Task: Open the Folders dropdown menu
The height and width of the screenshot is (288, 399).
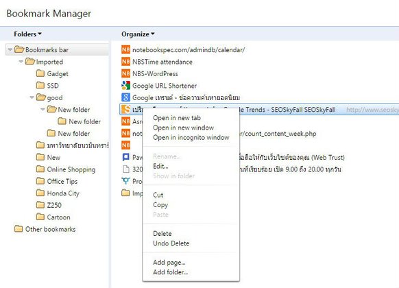Action: click(27, 34)
